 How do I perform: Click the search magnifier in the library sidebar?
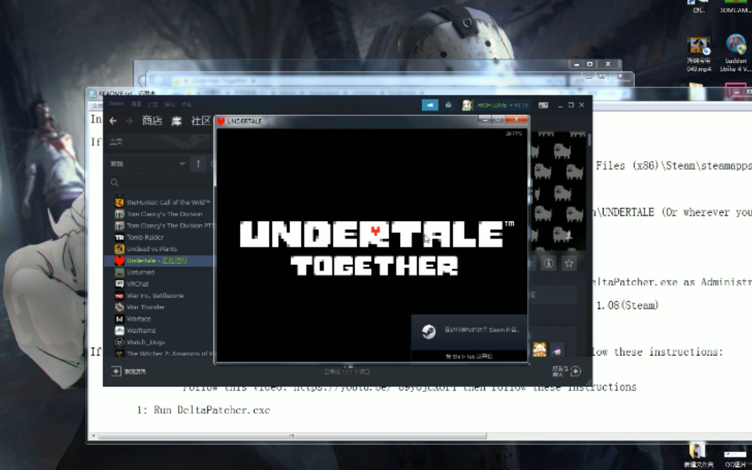[x=115, y=183]
